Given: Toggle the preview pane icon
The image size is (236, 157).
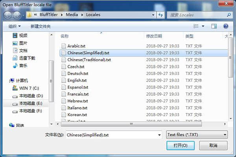Looking at the screenshot, I should click(214, 26).
